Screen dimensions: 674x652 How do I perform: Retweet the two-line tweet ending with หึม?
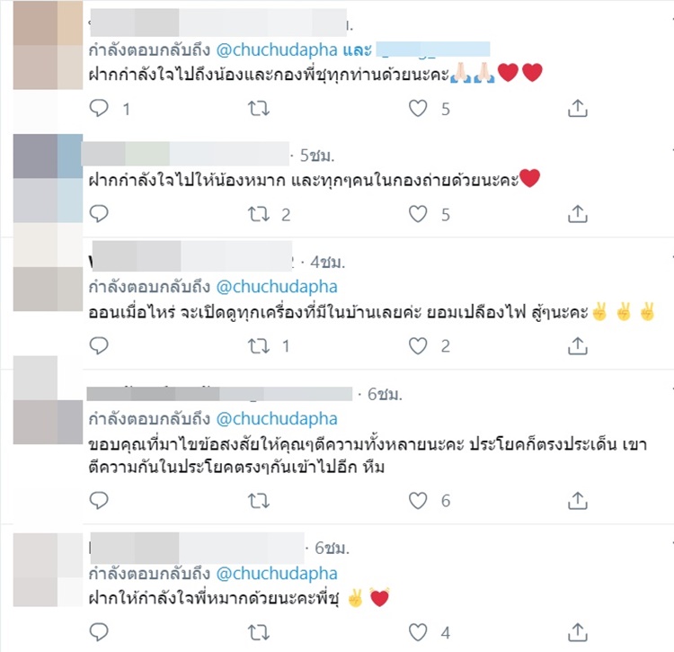tap(259, 501)
